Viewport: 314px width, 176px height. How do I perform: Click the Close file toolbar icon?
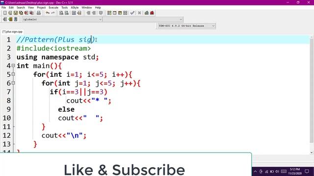tap(26, 13)
